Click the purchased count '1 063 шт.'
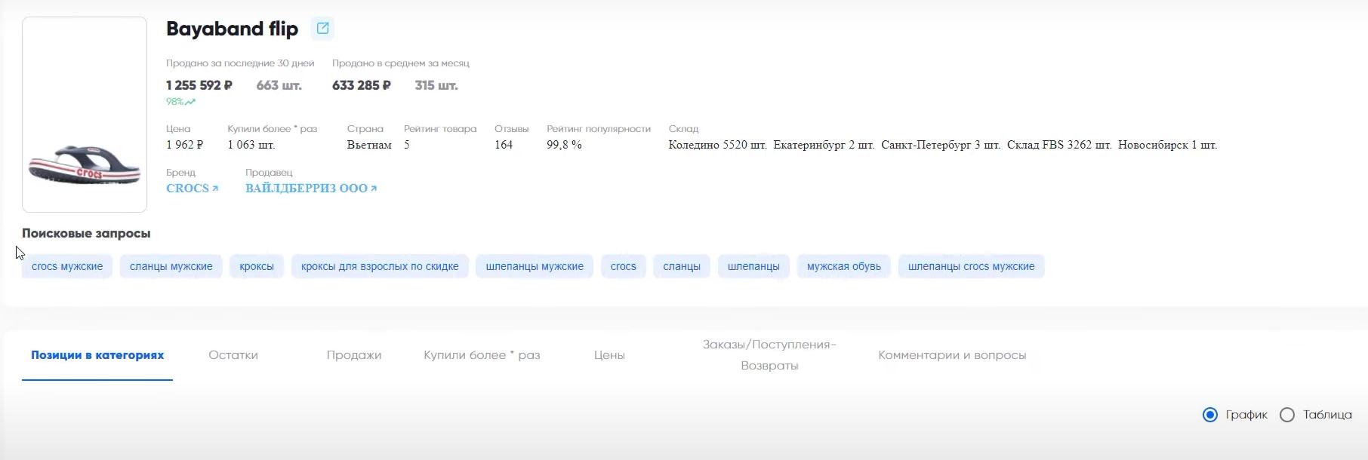 251,145
